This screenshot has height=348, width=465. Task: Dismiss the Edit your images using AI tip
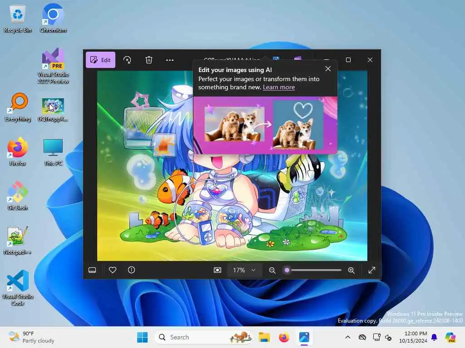click(328, 69)
